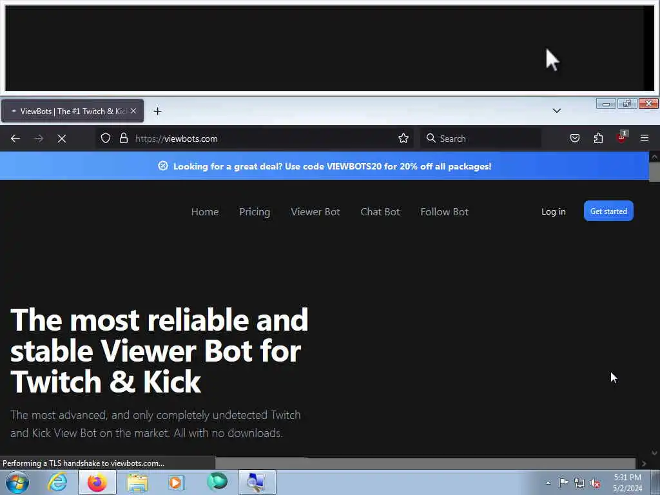The height and width of the screenshot is (495, 660).
Task: Select the ViewBots browser tab
Action: pyautogui.click(x=72, y=111)
